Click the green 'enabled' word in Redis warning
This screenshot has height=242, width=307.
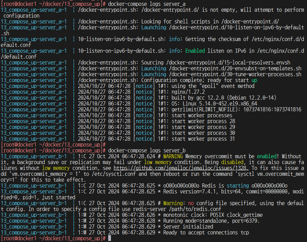click(267, 157)
